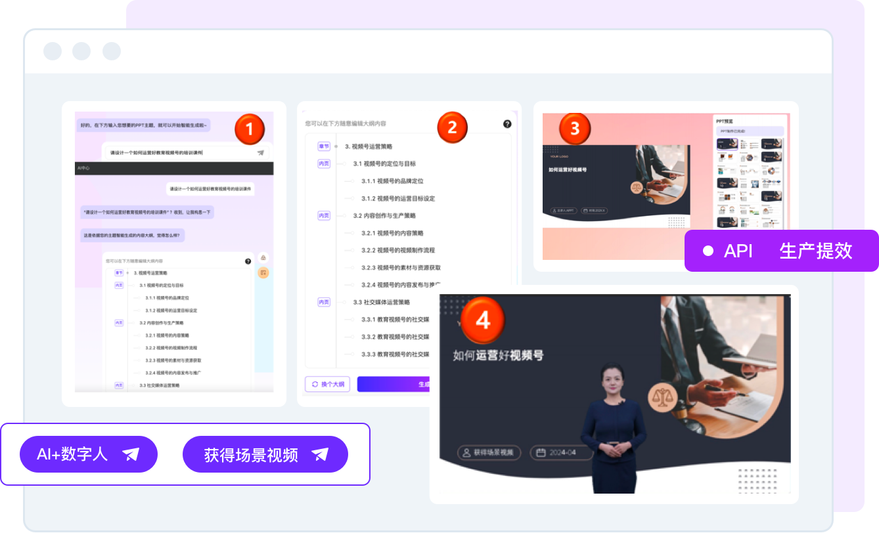Select the 内页 tag next to 3.1 视频号的定位与目标
Image resolution: width=879 pixels, height=533 pixels.
pos(324,163)
